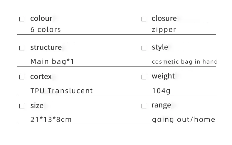Check the box next to colour
This screenshot has height=145, width=232.
pyautogui.click(x=22, y=19)
